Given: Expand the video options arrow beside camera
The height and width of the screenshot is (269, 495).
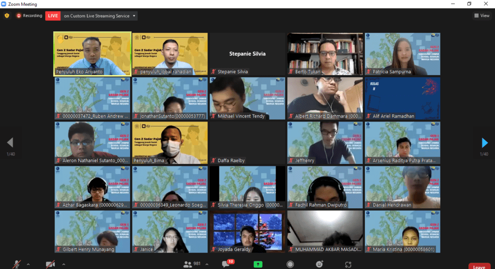Looking at the screenshot, I should (x=63, y=264).
